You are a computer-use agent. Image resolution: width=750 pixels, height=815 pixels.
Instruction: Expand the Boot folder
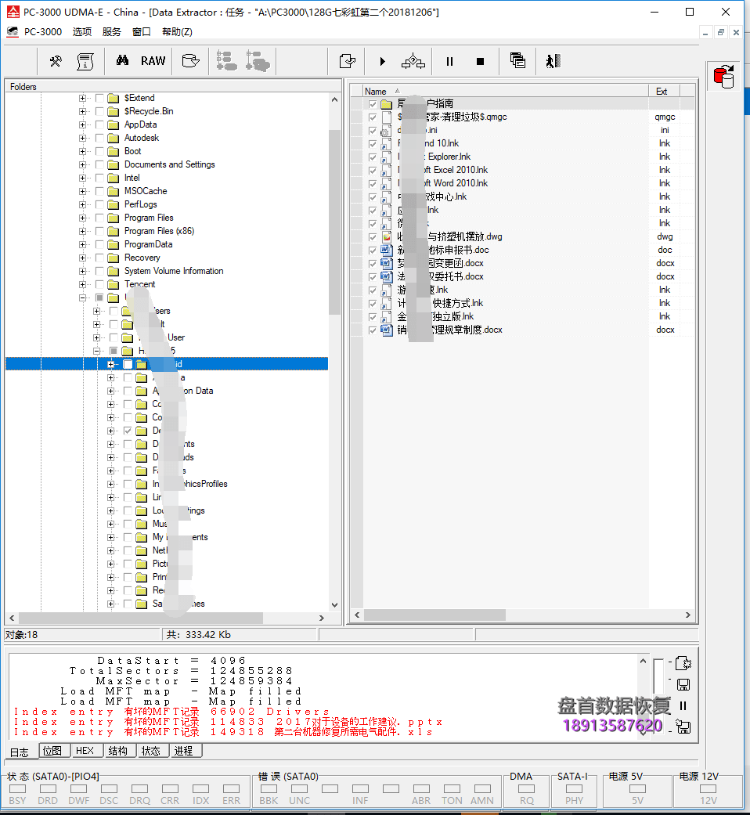click(82, 151)
